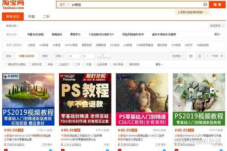Open first product title ps教程photoshop cc2019视频教程
This screenshot has width=227, height=151.
[27, 137]
